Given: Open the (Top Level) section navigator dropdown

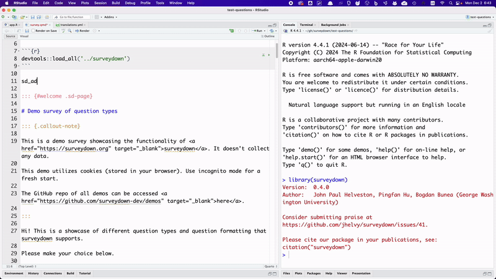Looking at the screenshot, I should click(27, 267).
